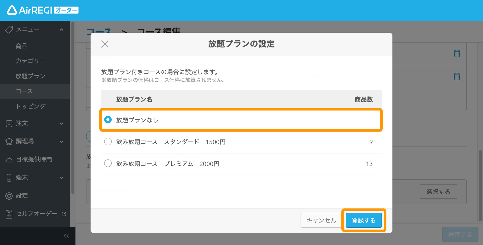
Task: Expand the 注文 section chevron
Action: pos(61,123)
